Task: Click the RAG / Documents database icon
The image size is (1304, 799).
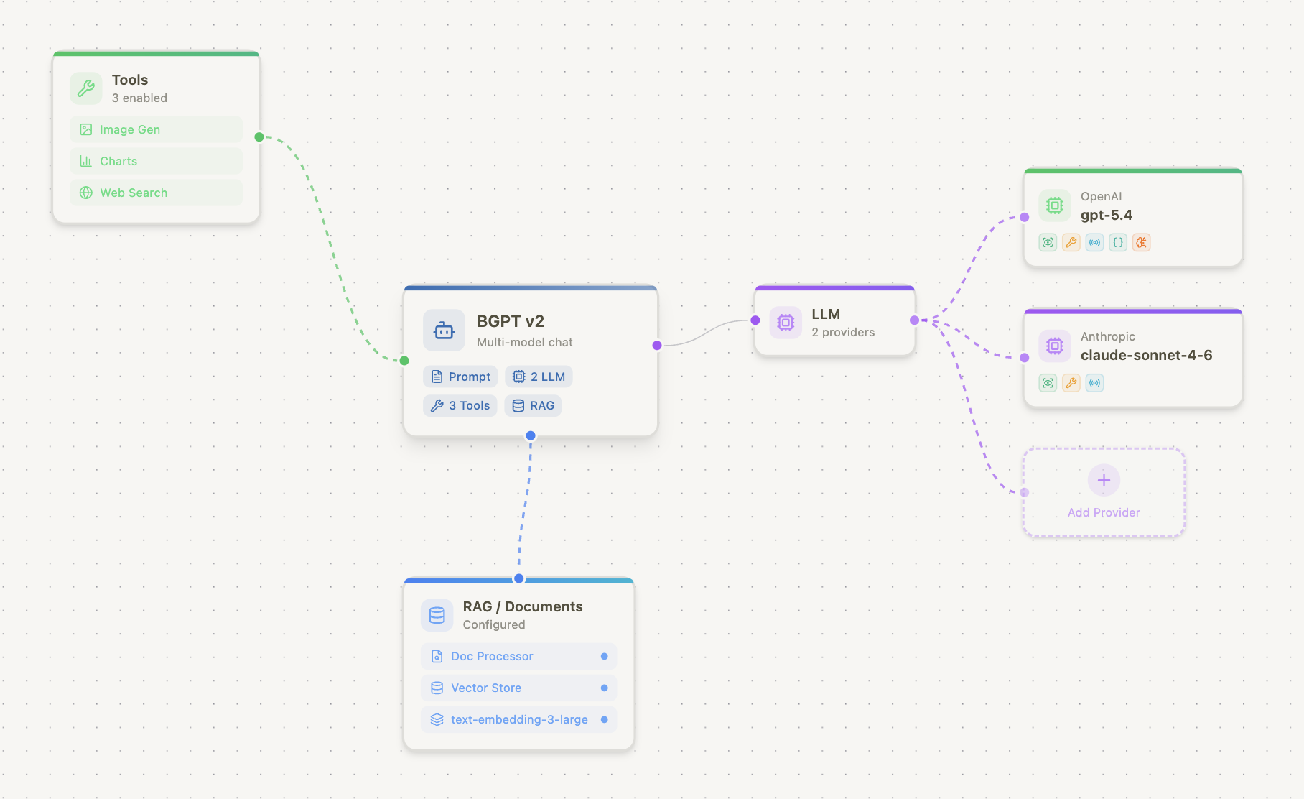Action: coord(437,616)
